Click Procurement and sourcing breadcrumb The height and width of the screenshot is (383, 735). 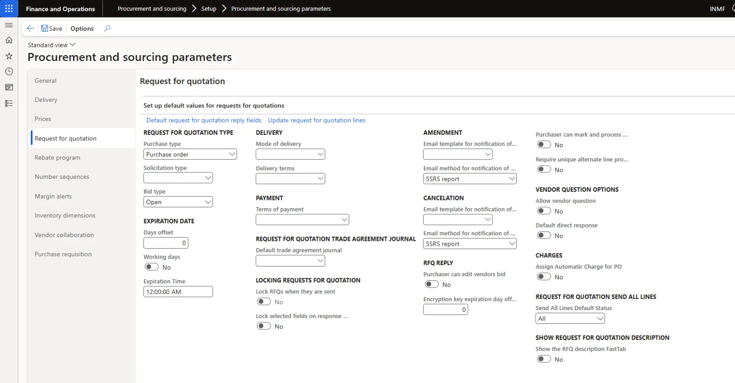tap(152, 9)
